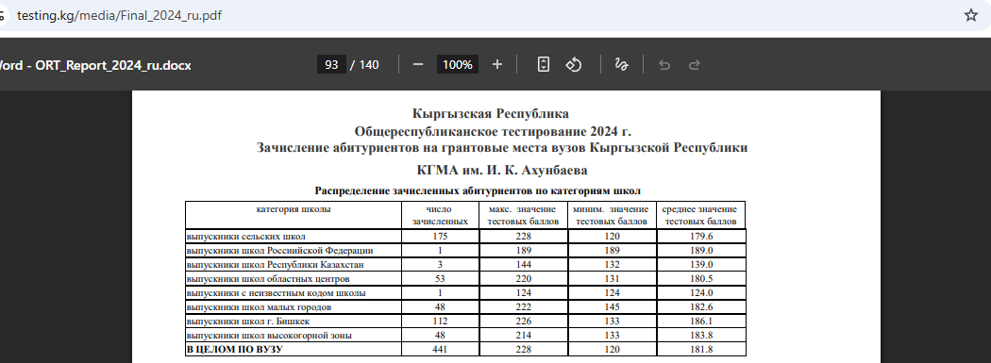Click the page number field showing 93

[331, 64]
